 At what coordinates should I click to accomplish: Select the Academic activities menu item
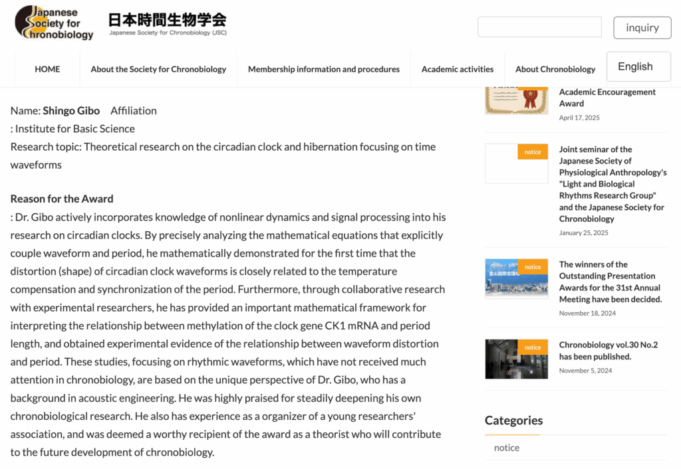(x=457, y=69)
